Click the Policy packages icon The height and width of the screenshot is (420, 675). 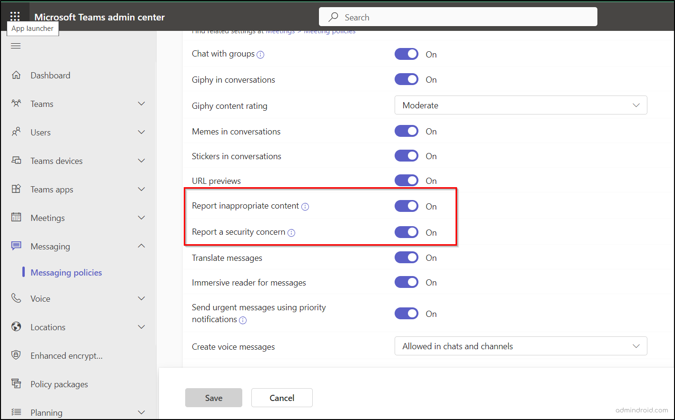pos(16,384)
